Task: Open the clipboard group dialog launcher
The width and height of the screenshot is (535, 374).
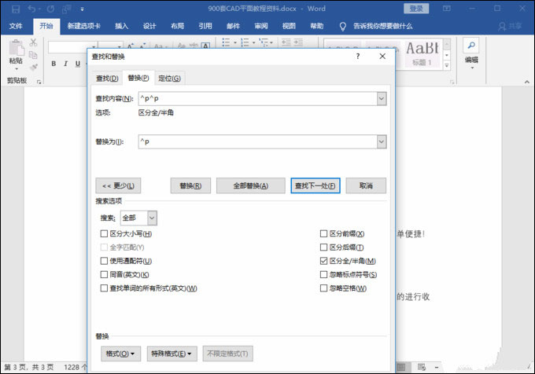Action: click(39, 82)
